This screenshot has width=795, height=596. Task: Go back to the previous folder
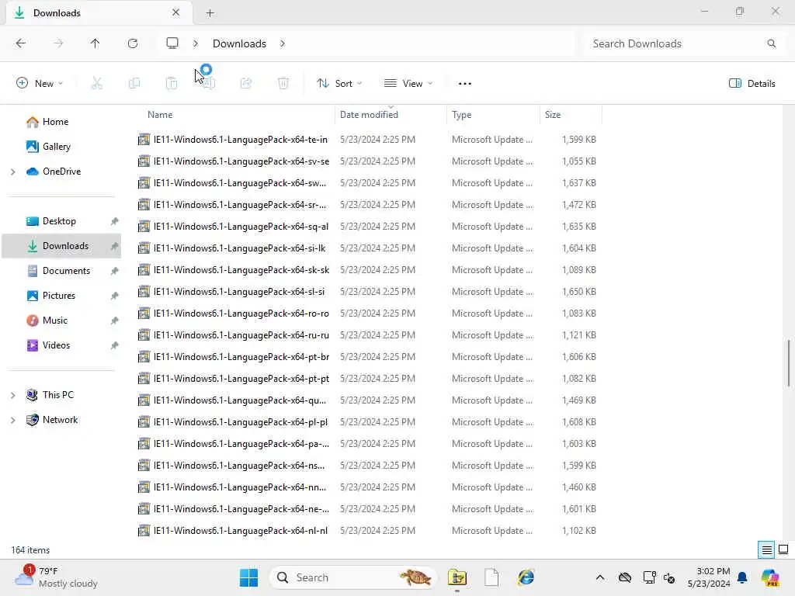click(21, 43)
